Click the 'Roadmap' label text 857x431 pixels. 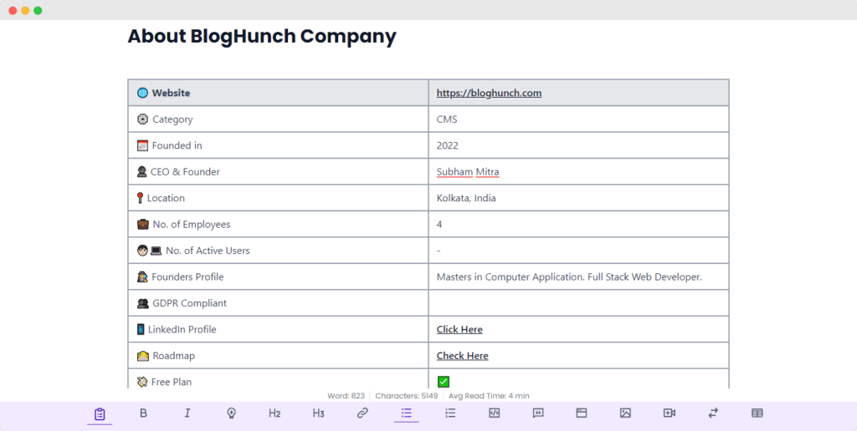(x=174, y=356)
